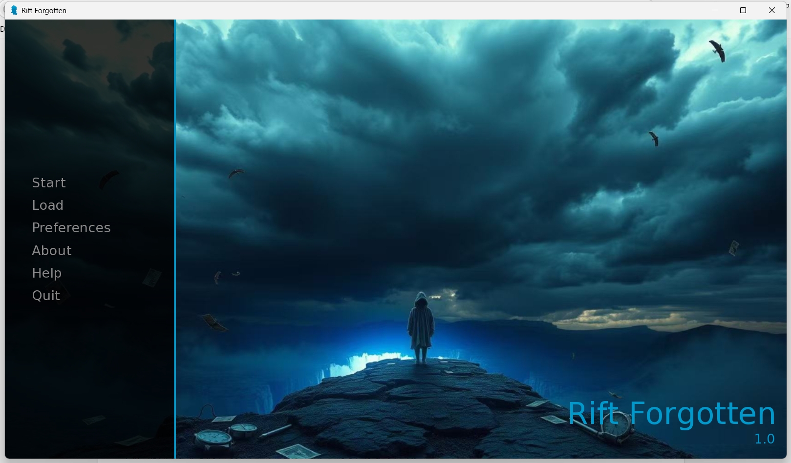Close the Rift Forgotten window
Screen dimensions: 791x463
[x=772, y=10]
